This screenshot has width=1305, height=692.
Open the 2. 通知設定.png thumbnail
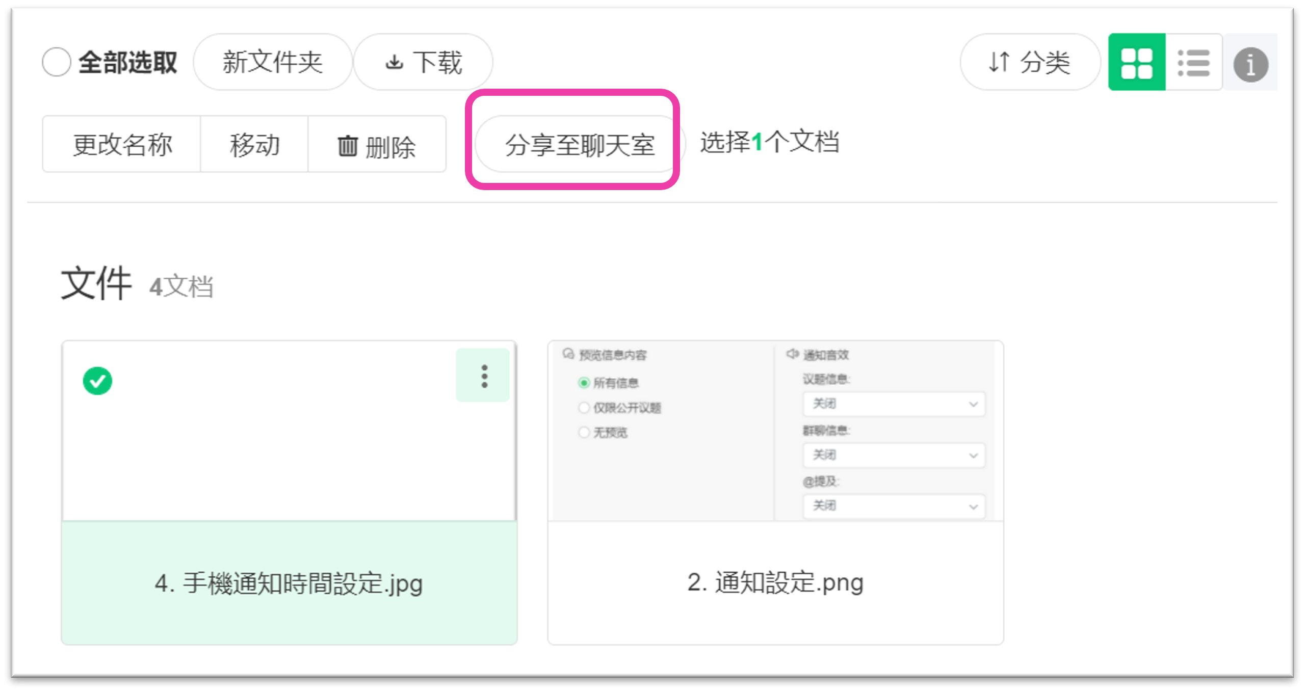[x=775, y=431]
